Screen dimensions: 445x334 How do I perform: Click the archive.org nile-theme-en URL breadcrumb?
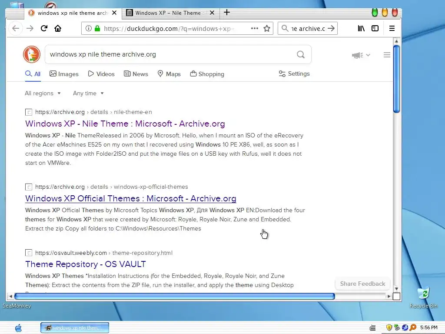[x=94, y=112]
